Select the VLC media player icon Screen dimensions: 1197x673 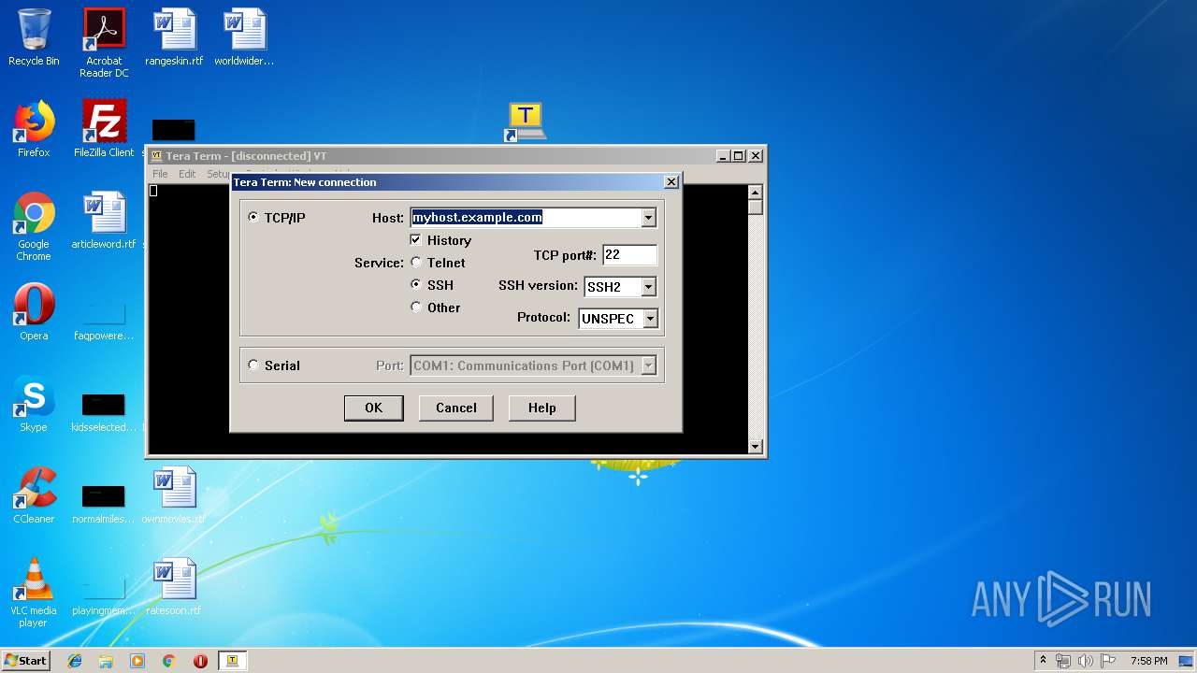click(34, 593)
